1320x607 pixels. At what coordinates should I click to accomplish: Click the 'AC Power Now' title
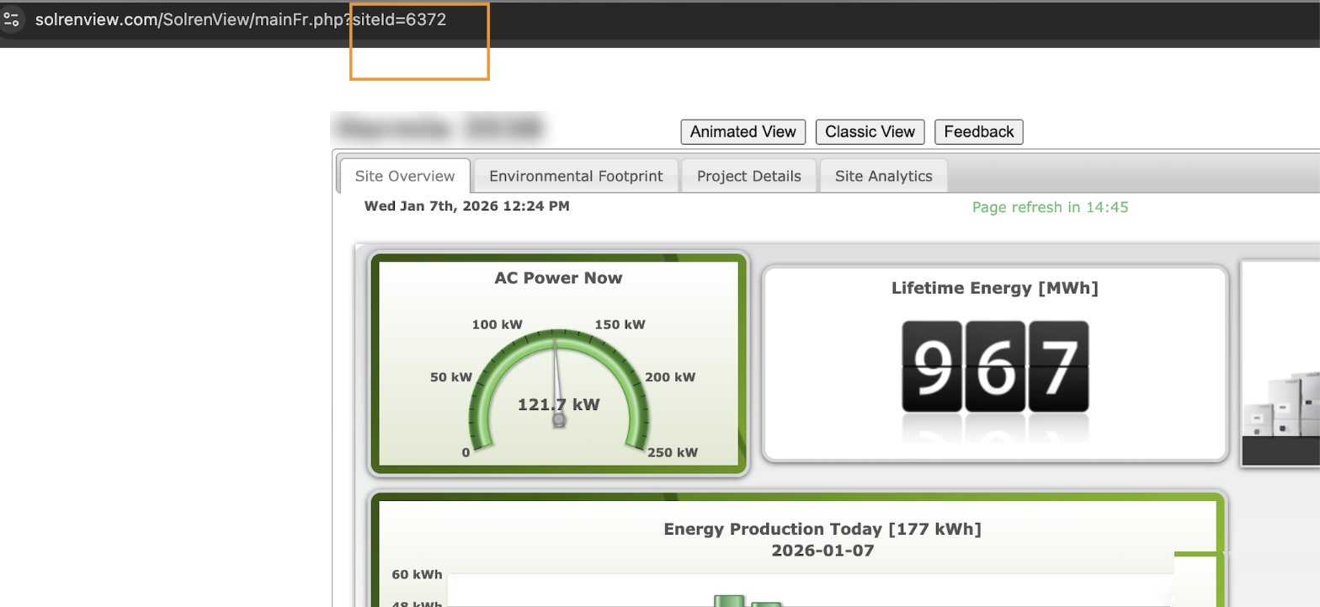pos(558,278)
